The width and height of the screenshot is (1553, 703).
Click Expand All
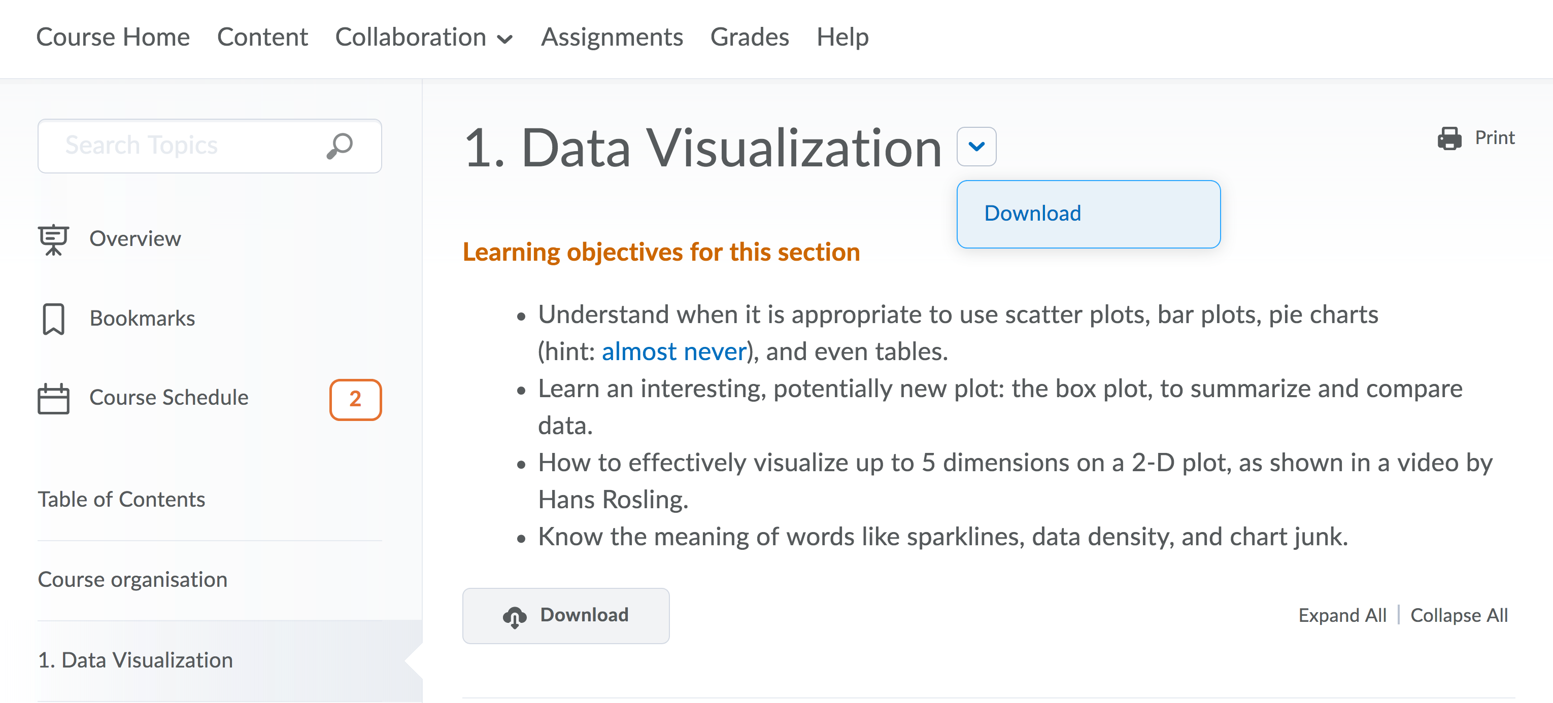[1342, 615]
